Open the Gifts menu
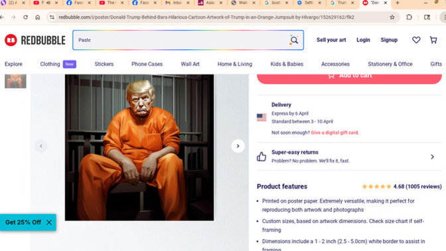 (x=436, y=64)
